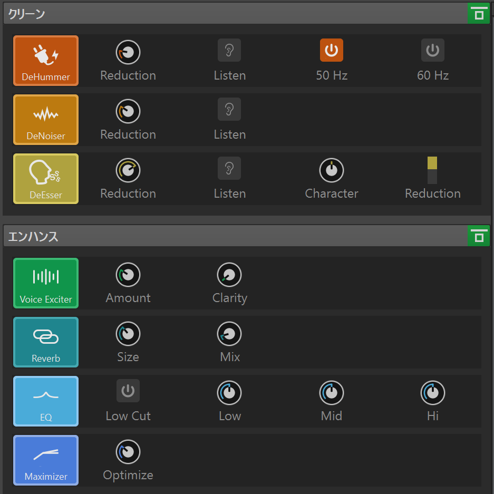Toggle the Voice Exciter module
Screen dimensions: 494x494
(x=46, y=283)
